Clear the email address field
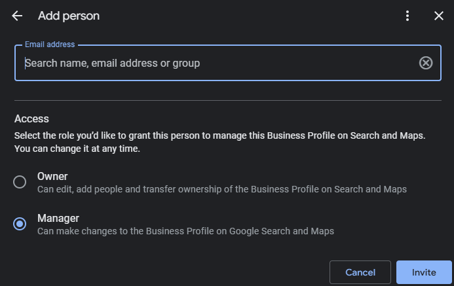Screen dimensions: 454x286 [x=426, y=63]
